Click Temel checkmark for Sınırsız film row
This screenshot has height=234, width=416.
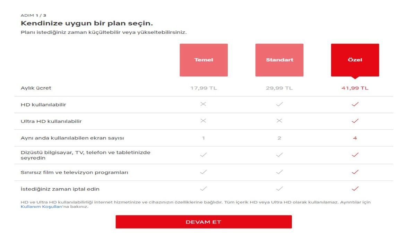[203, 171]
